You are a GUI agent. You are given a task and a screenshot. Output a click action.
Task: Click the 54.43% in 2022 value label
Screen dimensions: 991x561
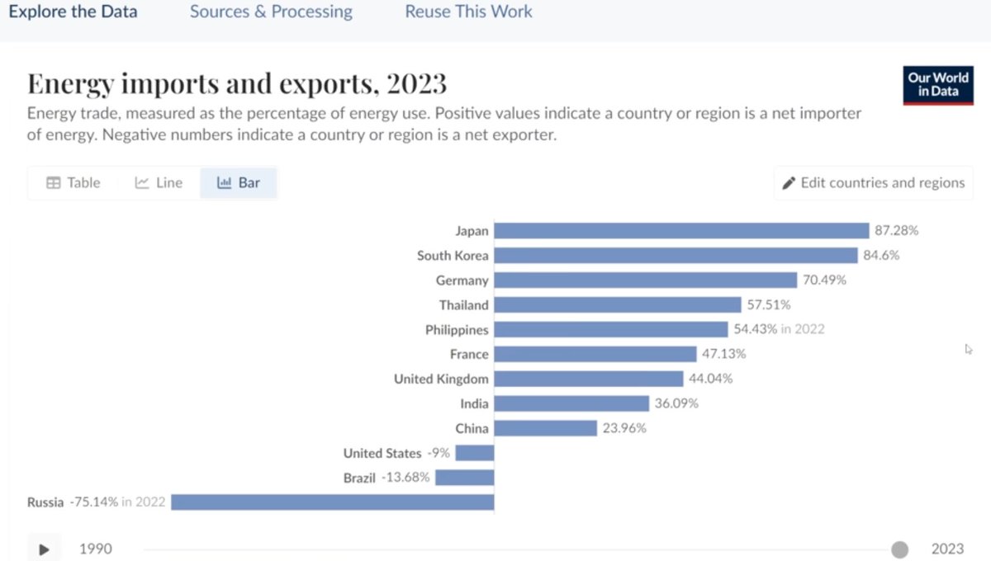pyautogui.click(x=779, y=330)
